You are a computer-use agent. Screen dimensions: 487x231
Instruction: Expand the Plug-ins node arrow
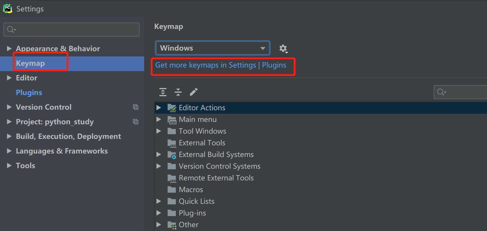click(x=159, y=213)
